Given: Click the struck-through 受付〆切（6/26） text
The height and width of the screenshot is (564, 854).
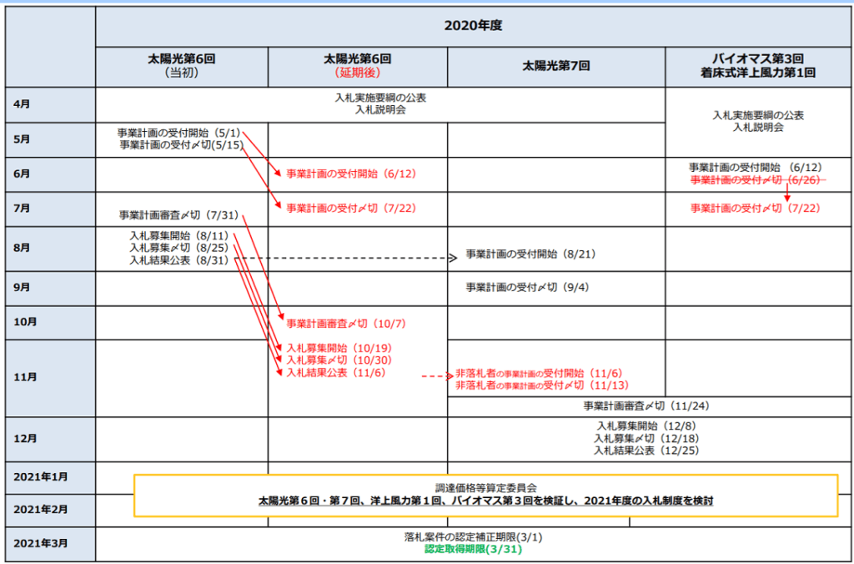Looking at the screenshot, I should (x=757, y=179).
